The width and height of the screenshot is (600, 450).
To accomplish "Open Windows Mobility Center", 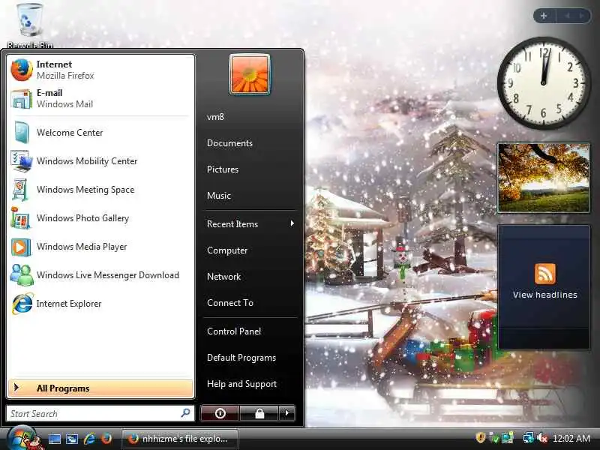I will pos(100,161).
